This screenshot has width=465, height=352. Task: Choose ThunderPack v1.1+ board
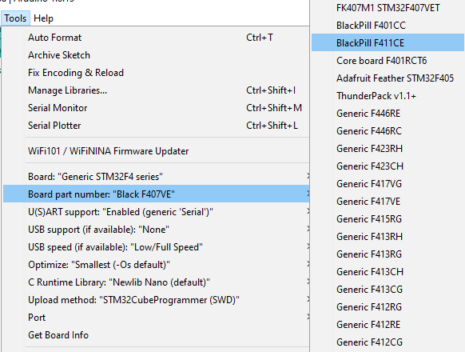coord(387,96)
